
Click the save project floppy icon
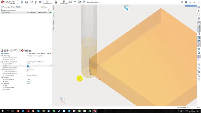click(x=27, y=2)
